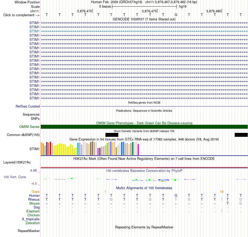This screenshot has height=237, width=248.
Task: Click the OMIM Genes label
Action: (x=29, y=127)
